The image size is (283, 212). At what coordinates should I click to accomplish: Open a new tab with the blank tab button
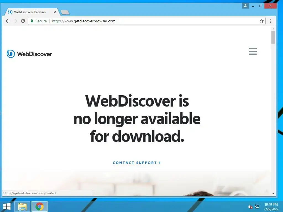(65, 12)
